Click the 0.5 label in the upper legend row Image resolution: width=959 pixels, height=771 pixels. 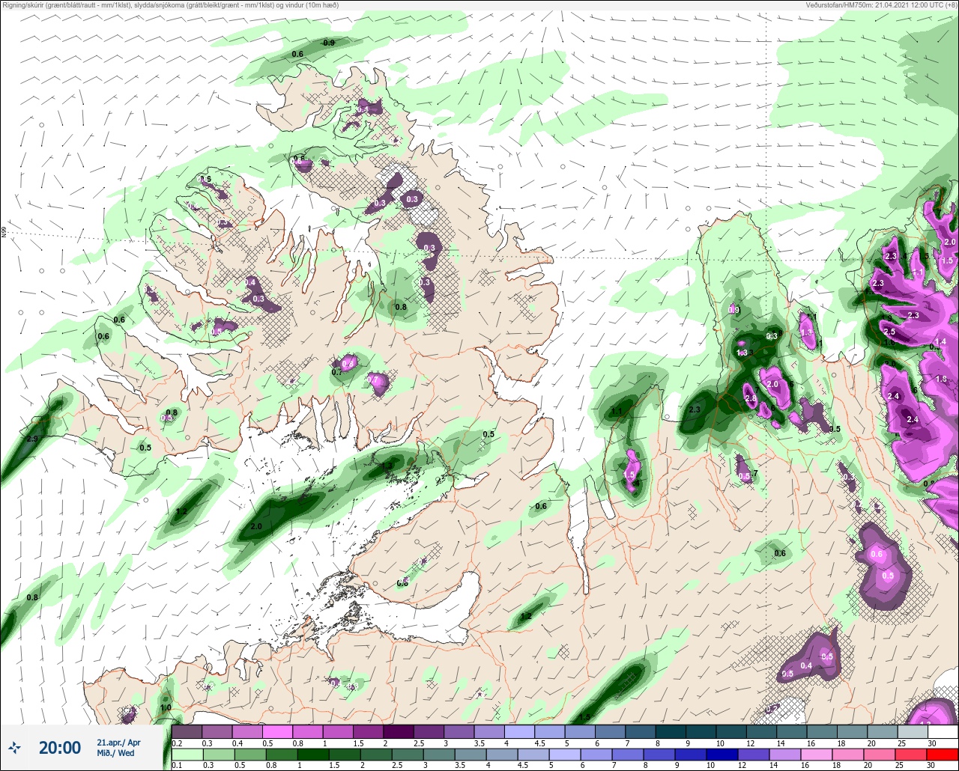(x=267, y=743)
